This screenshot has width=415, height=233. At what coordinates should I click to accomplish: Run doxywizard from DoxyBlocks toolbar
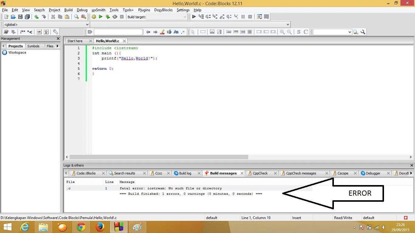pos(6,32)
